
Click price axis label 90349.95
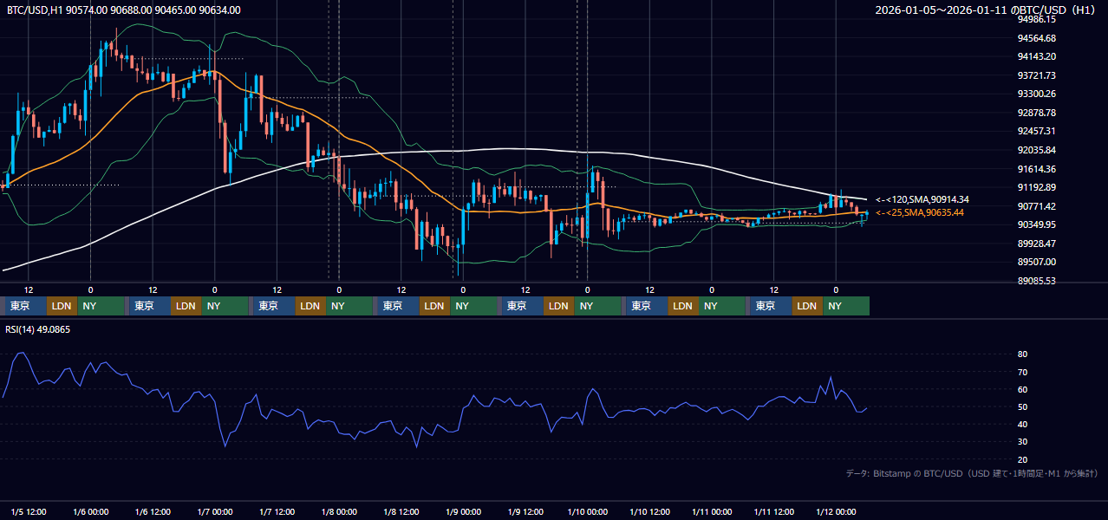pos(1036,224)
